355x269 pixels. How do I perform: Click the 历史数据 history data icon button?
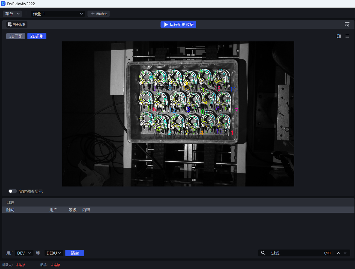coord(17,25)
